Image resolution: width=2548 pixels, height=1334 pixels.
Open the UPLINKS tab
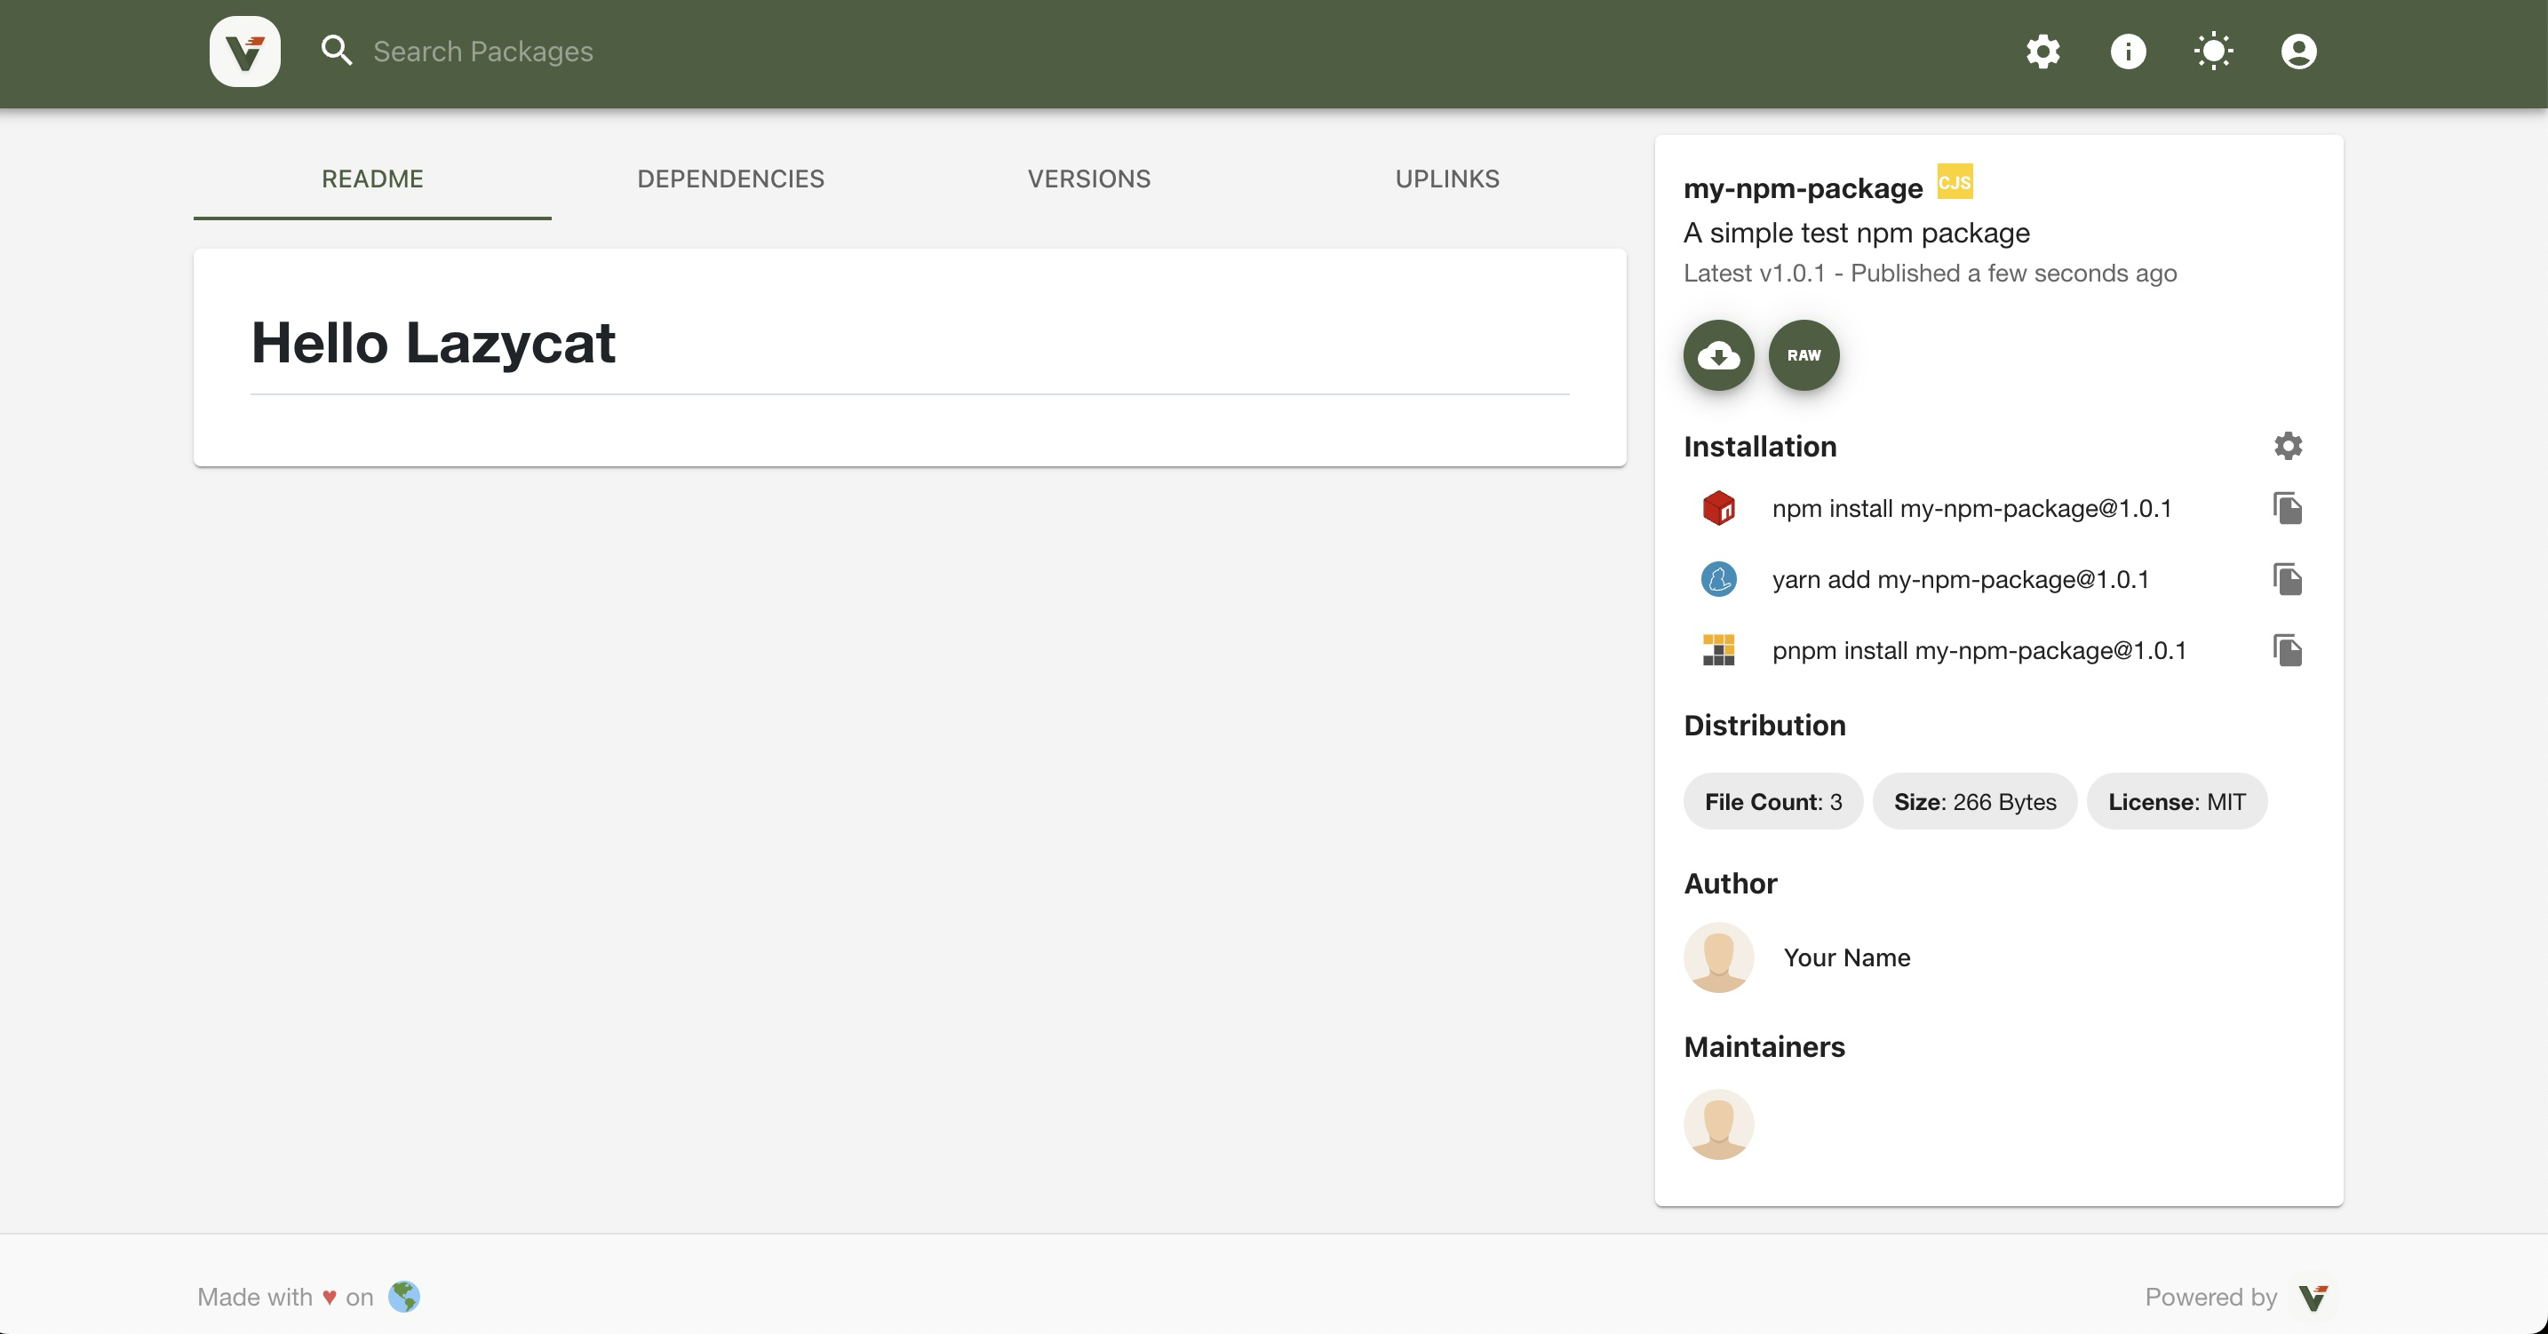click(1446, 179)
